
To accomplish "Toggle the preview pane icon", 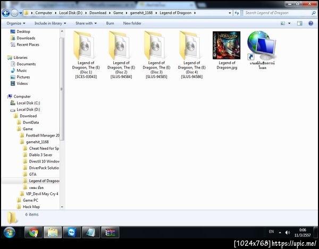I will point(299,23).
